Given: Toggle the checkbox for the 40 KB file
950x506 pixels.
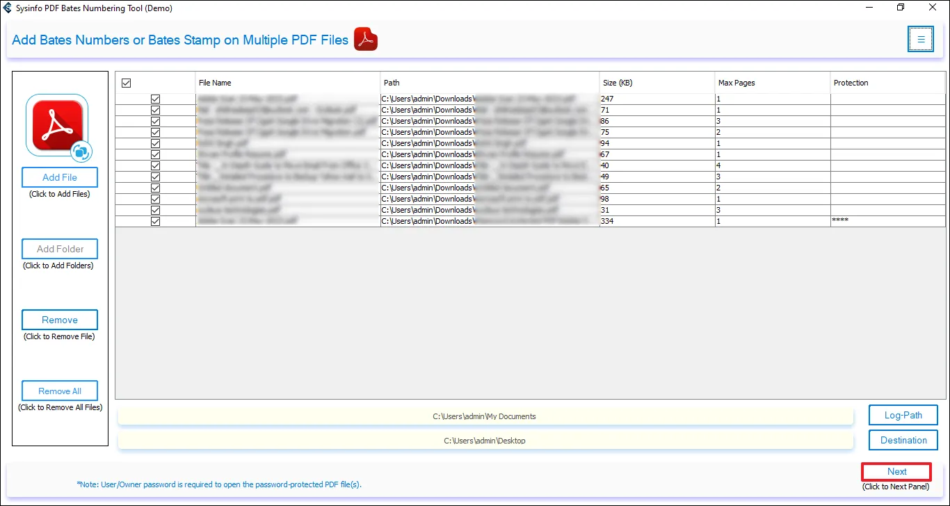Looking at the screenshot, I should (x=155, y=166).
